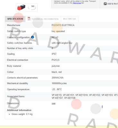Click the VF-KEYD2 associated item
The width and height of the screenshot is (118, 128).
[95, 95]
